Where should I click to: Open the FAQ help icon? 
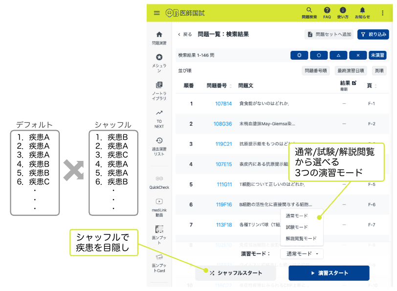327,10
